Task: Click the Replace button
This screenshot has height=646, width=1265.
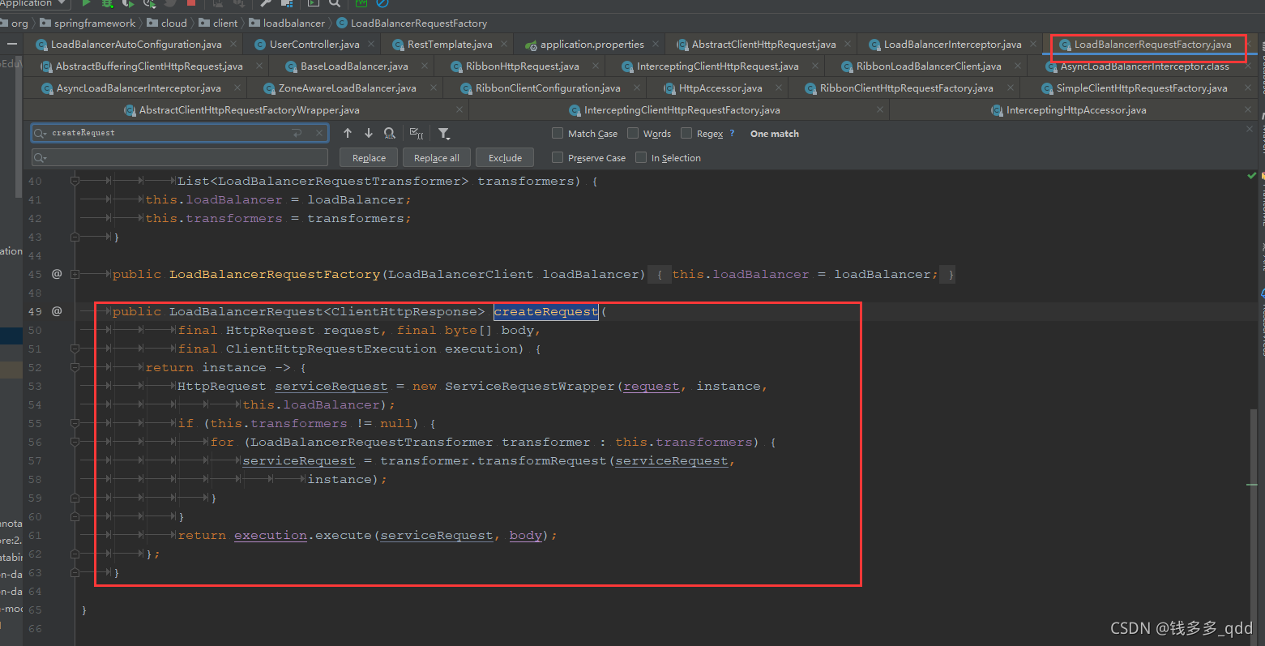Action: pyautogui.click(x=369, y=158)
